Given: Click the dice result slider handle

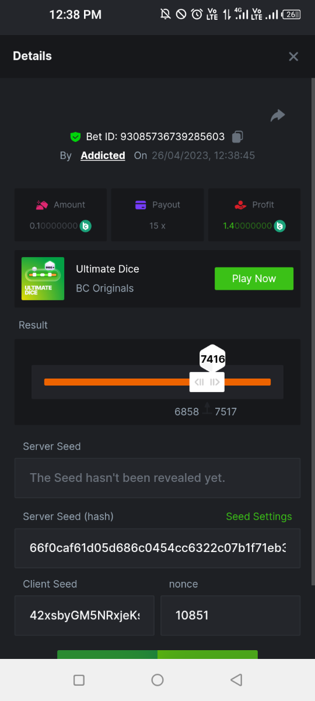Looking at the screenshot, I should pyautogui.click(x=206, y=382).
